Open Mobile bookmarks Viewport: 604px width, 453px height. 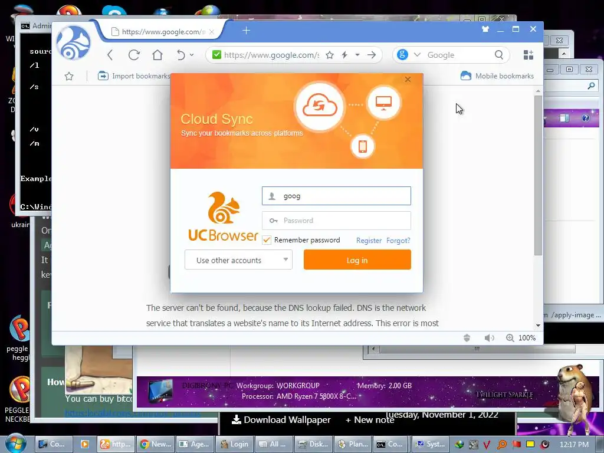[497, 76]
